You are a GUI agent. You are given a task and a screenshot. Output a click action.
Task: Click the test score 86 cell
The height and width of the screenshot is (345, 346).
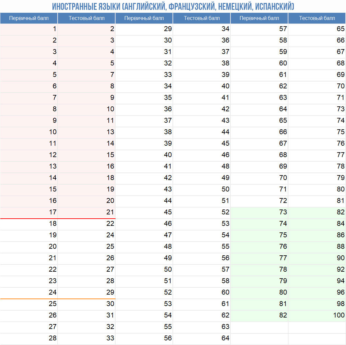[x=317, y=235]
